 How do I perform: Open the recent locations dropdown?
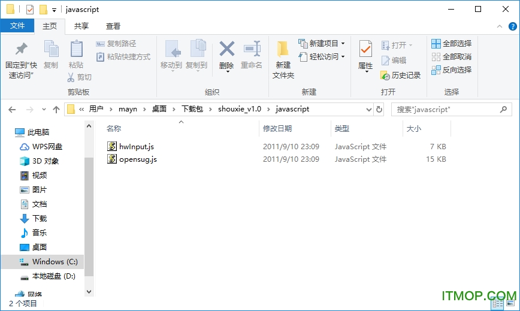[x=44, y=110]
